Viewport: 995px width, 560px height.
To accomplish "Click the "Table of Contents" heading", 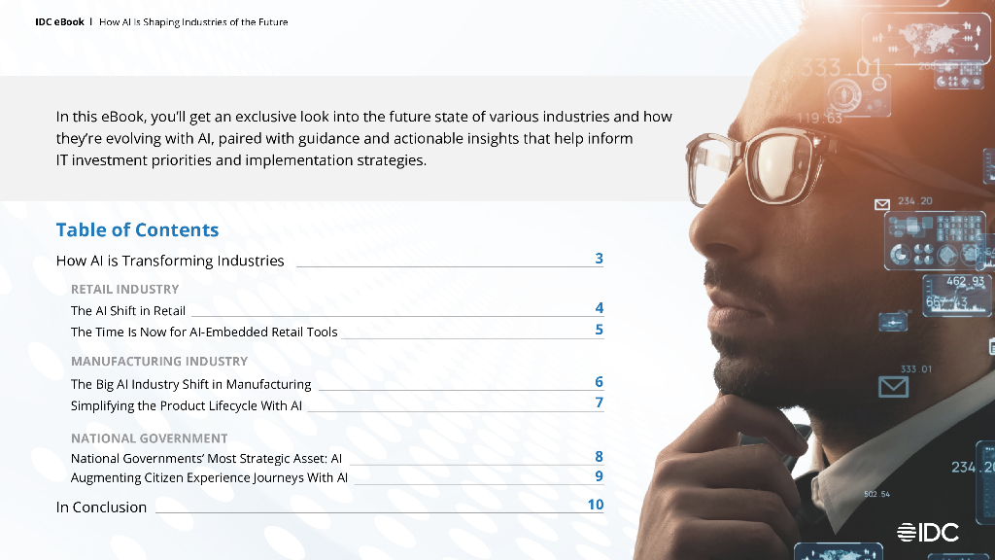I will click(137, 230).
